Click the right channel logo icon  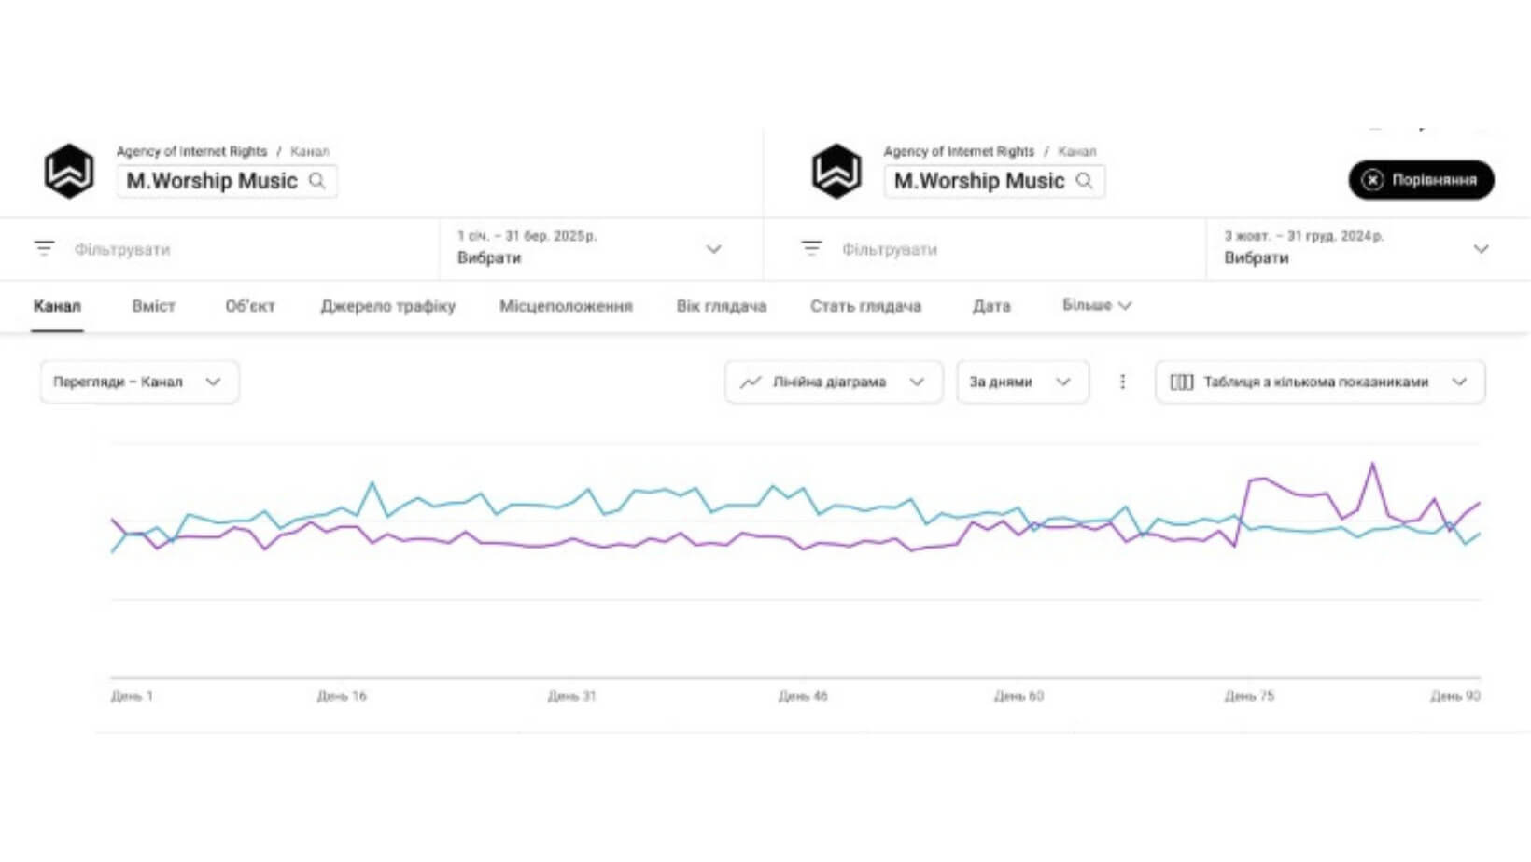pyautogui.click(x=836, y=172)
